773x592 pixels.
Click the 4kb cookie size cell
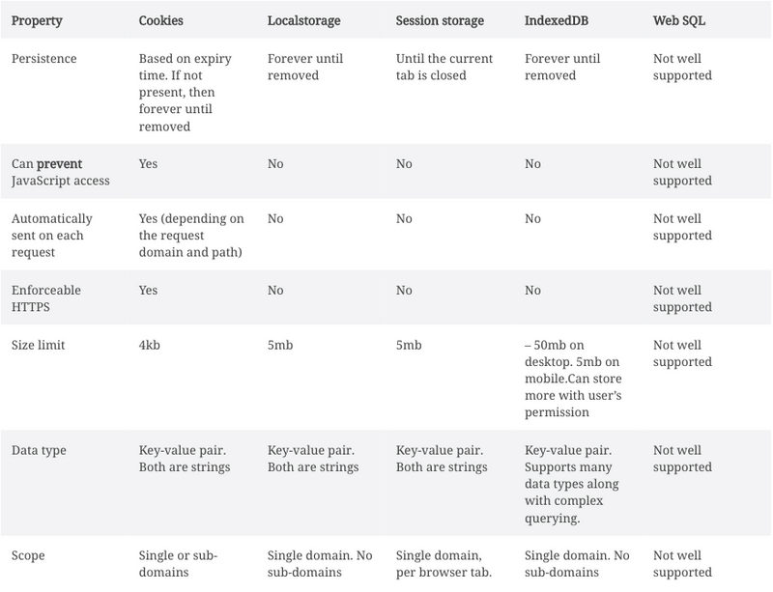pos(151,343)
